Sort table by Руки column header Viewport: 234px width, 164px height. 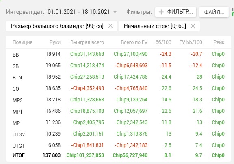tap(55, 42)
